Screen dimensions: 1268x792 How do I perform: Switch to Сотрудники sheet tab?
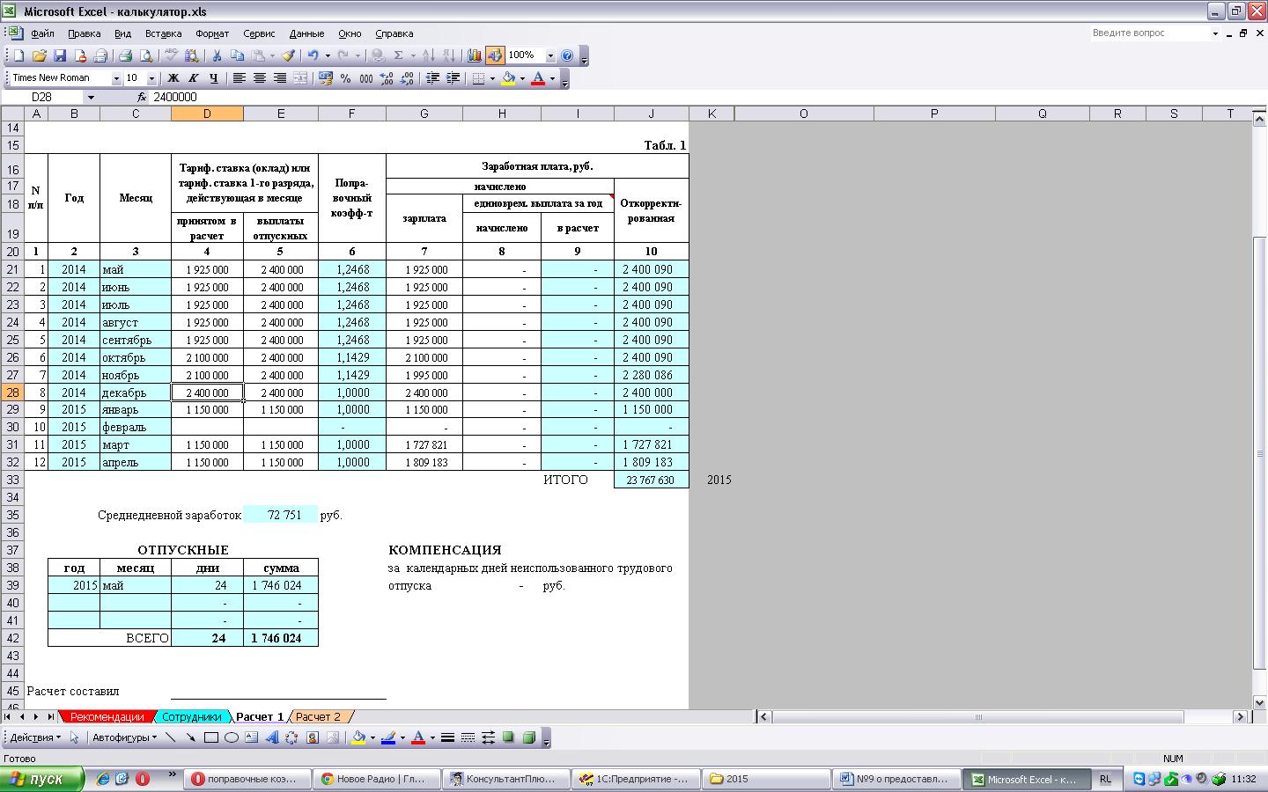pyautogui.click(x=191, y=717)
